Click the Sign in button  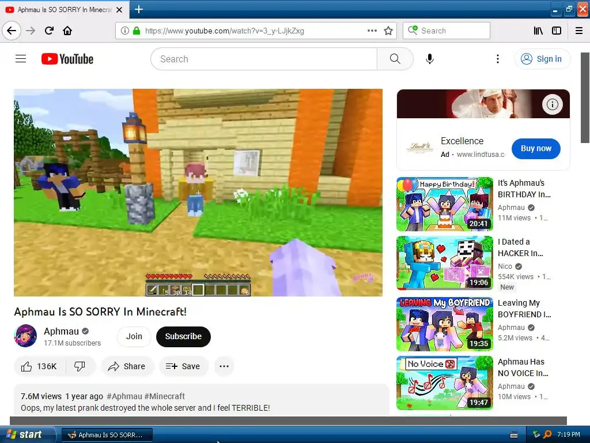[542, 59]
